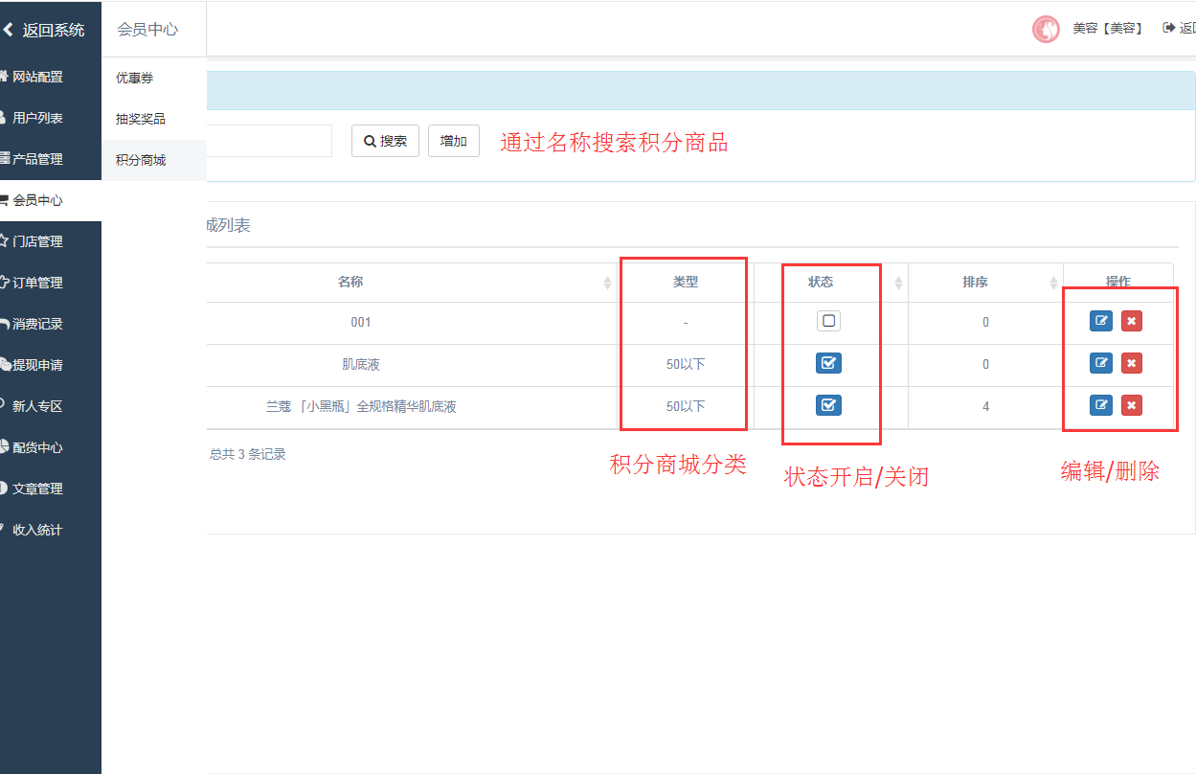Click the 增加 add button

[453, 141]
